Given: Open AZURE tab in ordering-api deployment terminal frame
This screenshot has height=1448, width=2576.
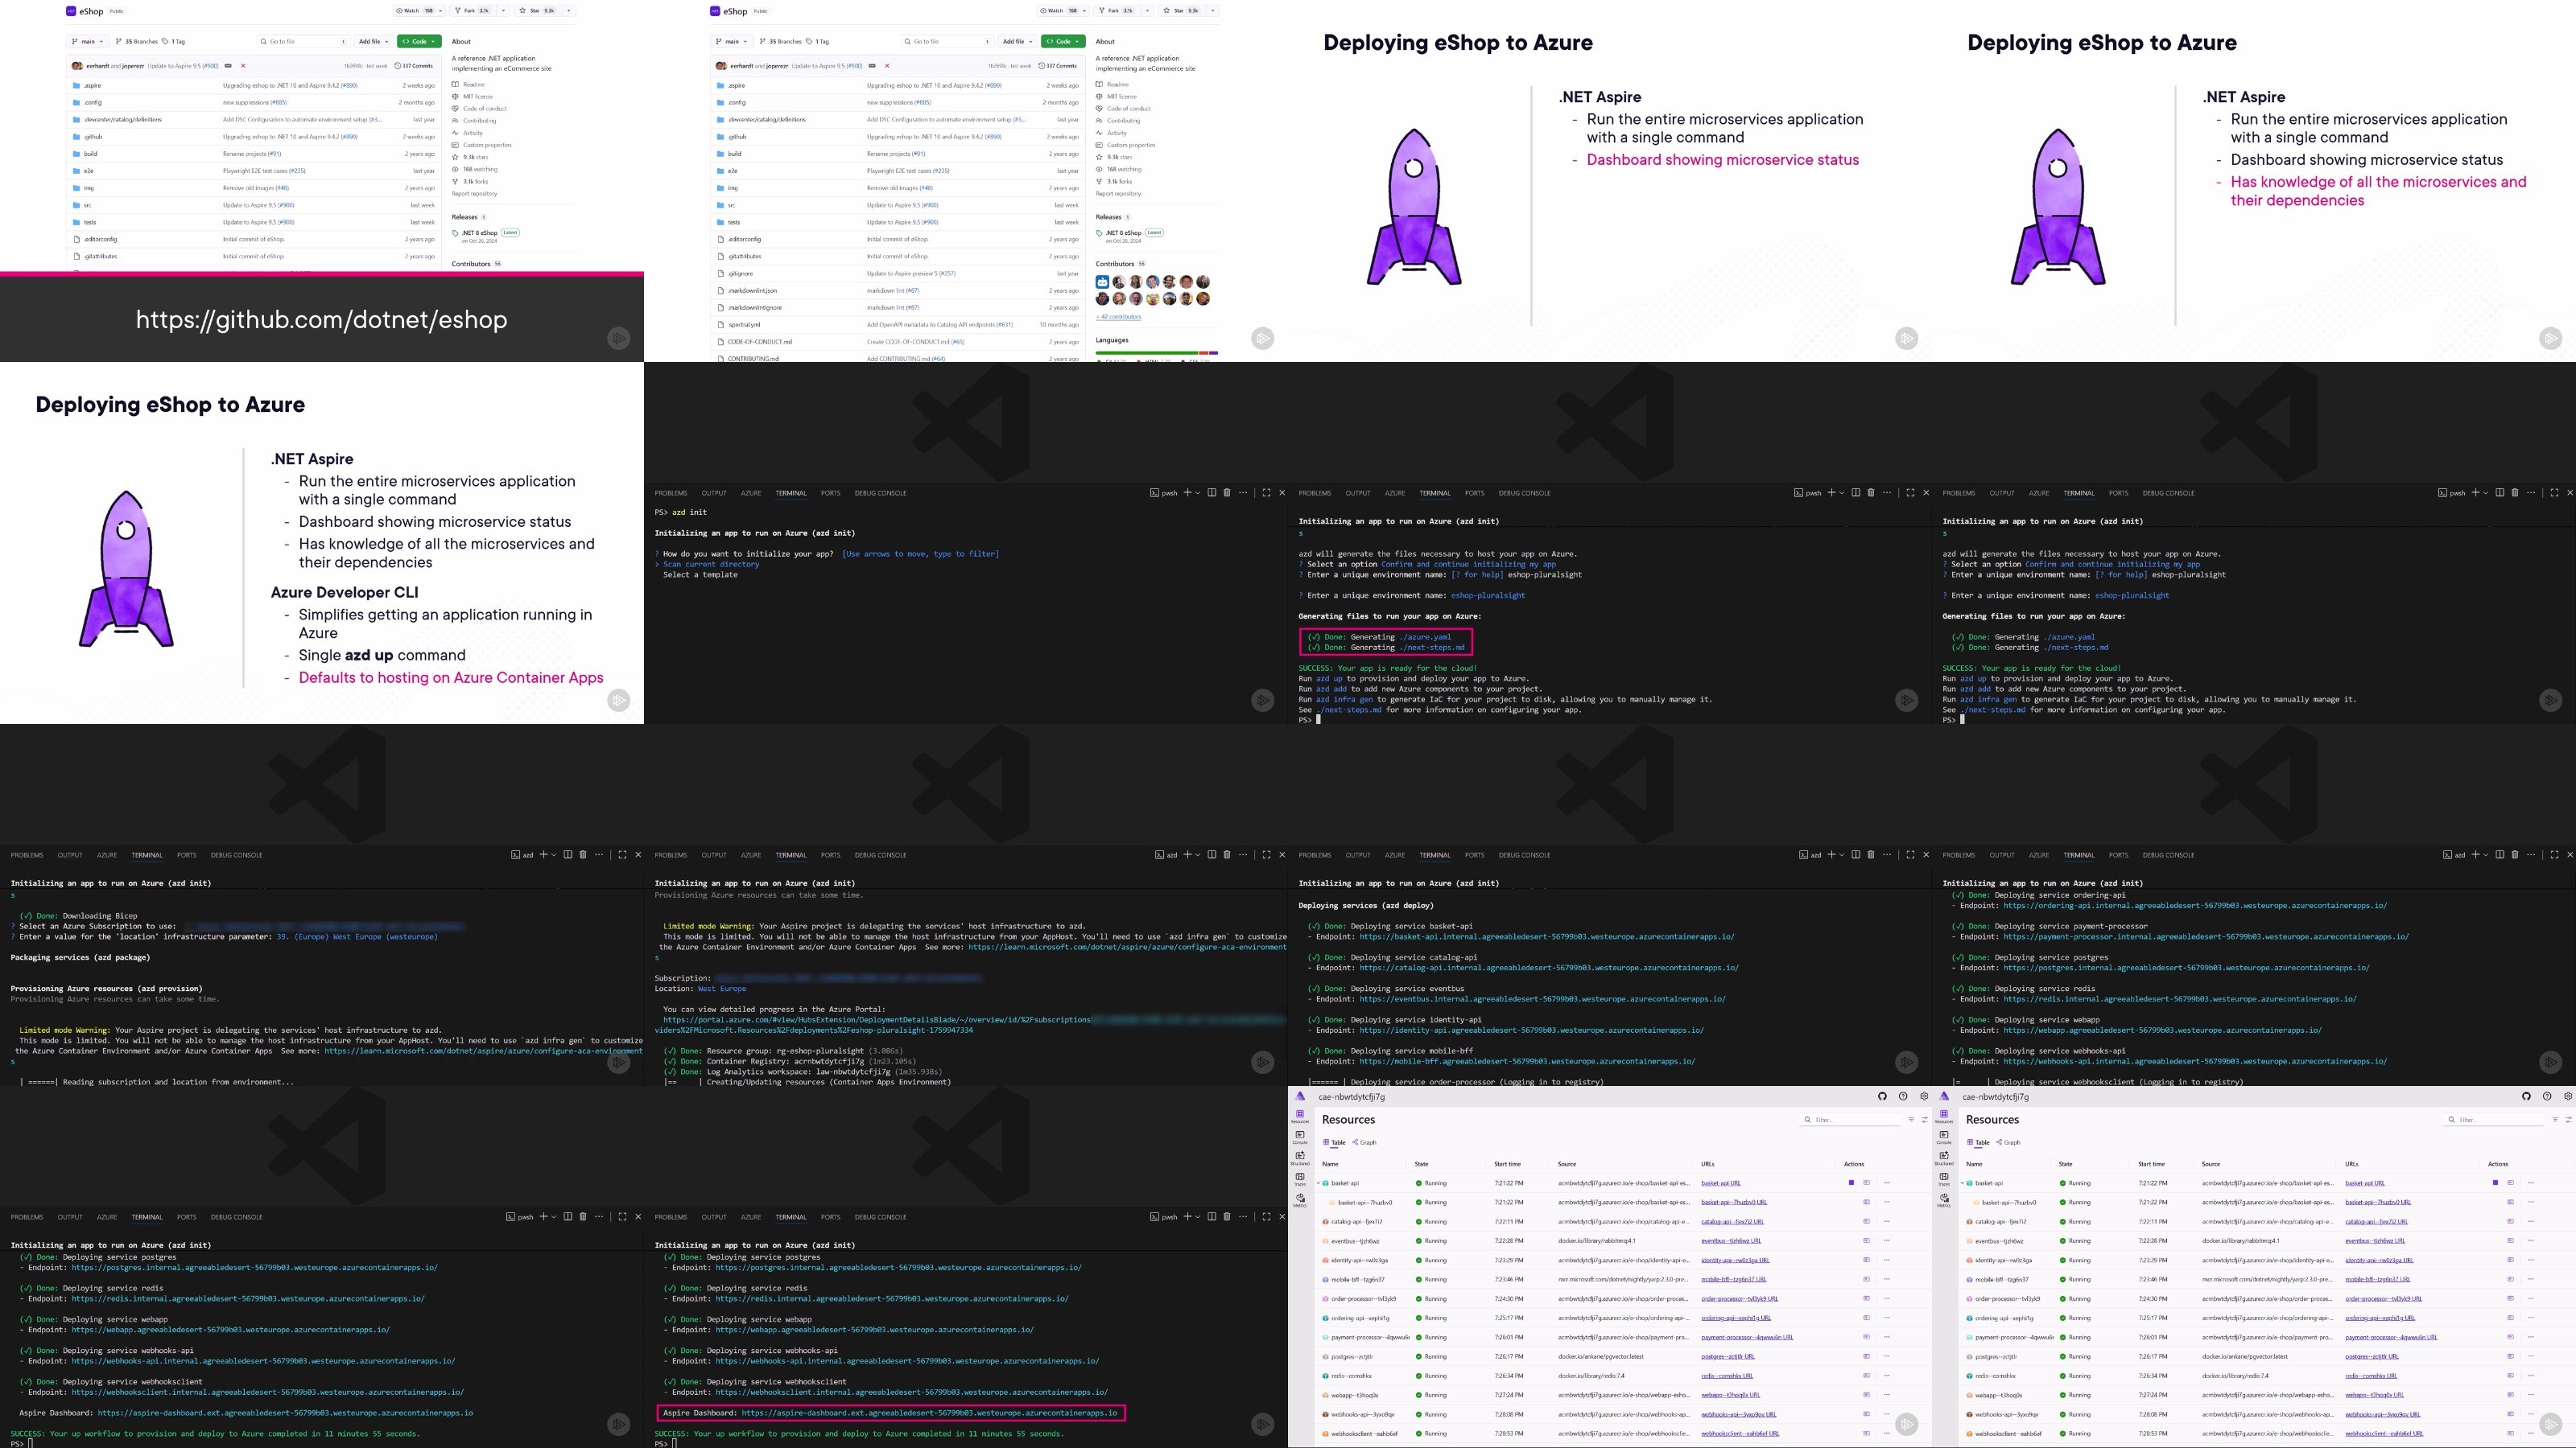Looking at the screenshot, I should pyautogui.click(x=2039, y=854).
